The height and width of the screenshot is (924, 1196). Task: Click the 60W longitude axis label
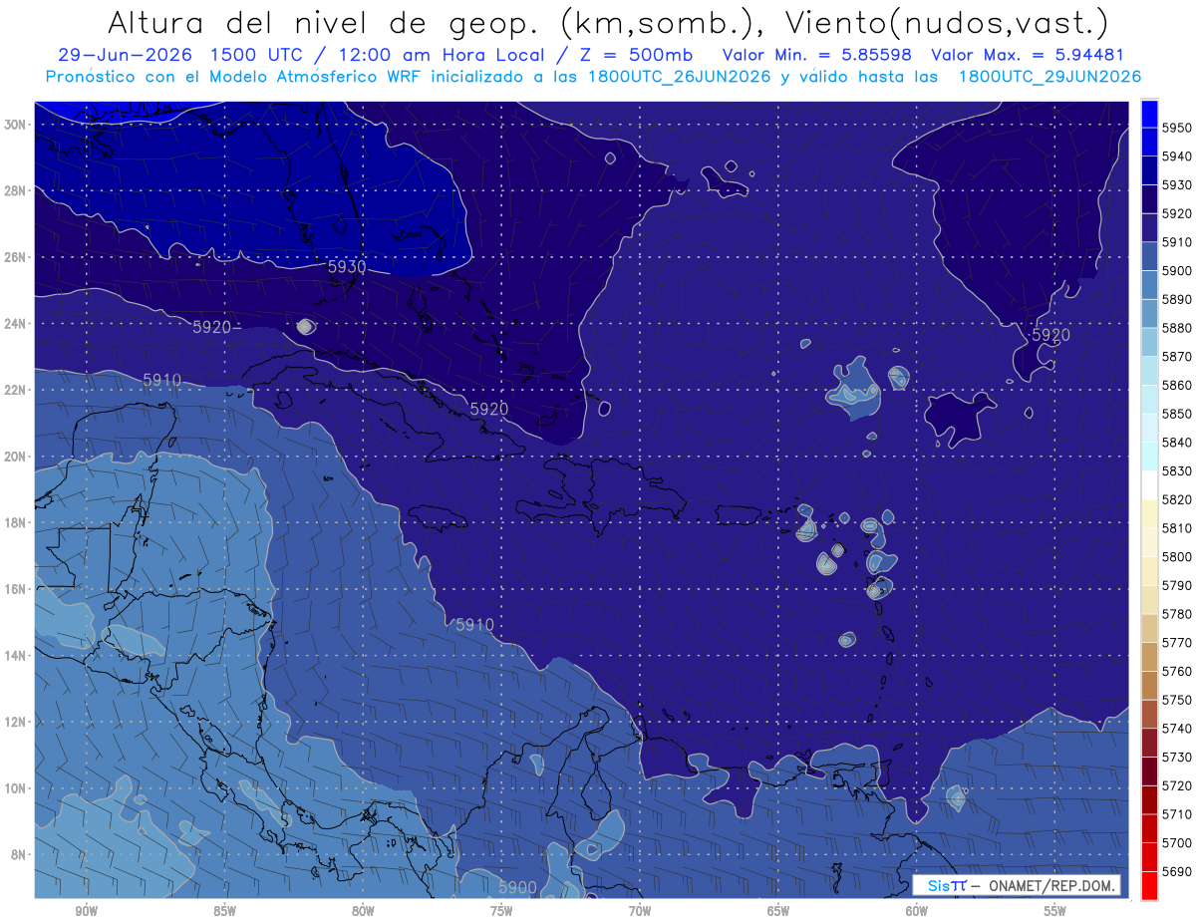917,911
